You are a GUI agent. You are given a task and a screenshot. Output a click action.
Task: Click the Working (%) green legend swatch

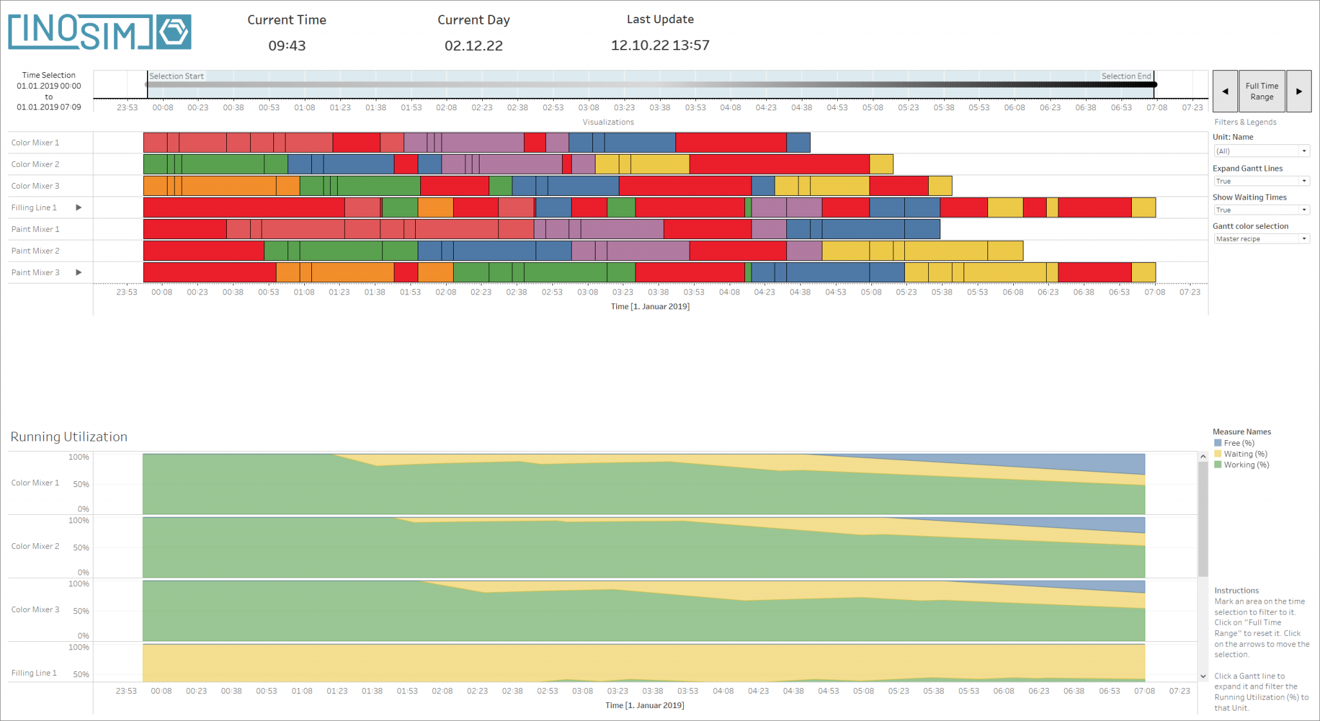(1218, 465)
